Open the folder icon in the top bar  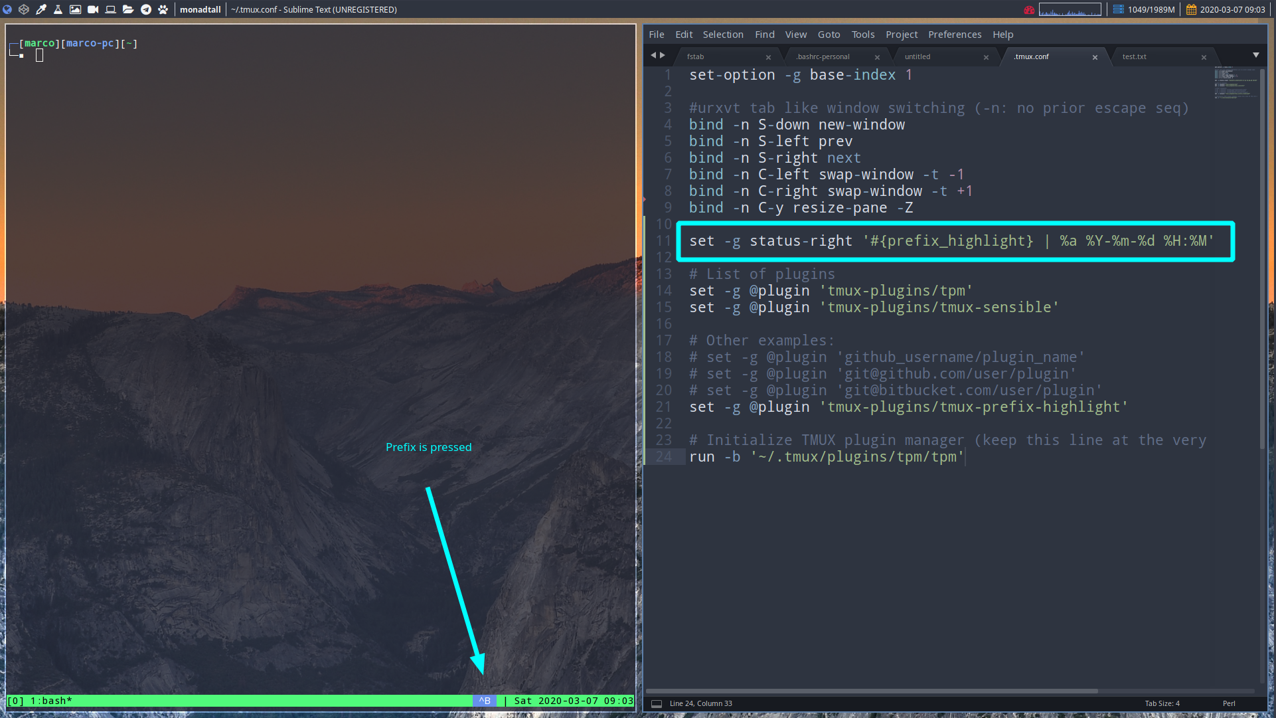pyautogui.click(x=127, y=9)
